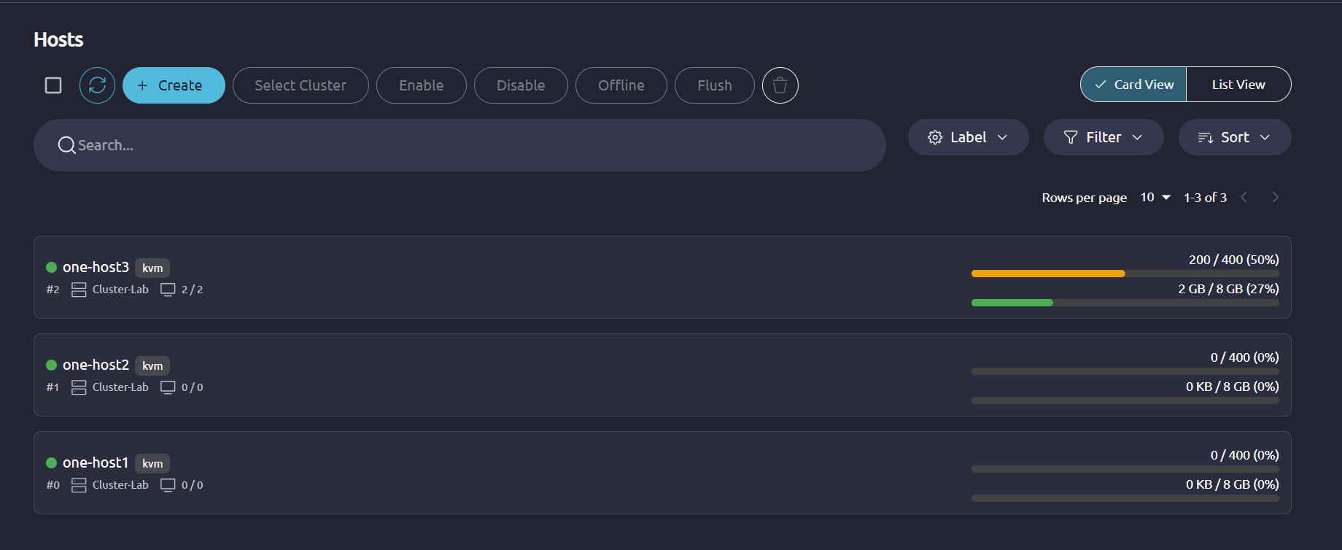The height and width of the screenshot is (550, 1342).
Task: Click the cluster icon on one-host3
Action: point(79,290)
